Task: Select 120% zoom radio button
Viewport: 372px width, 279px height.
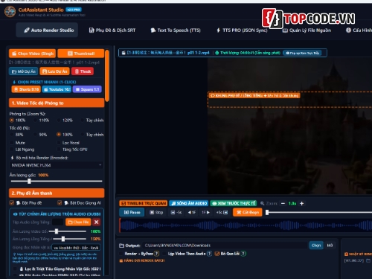Action: coord(59,121)
